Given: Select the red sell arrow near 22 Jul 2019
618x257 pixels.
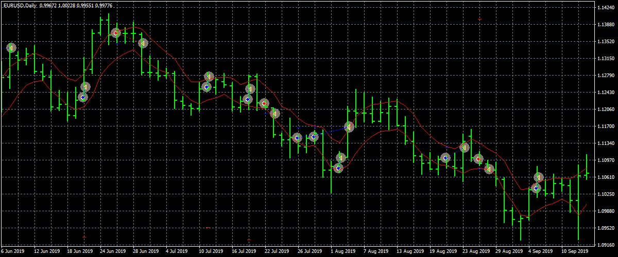Looking at the screenshot, I should pos(264,104).
